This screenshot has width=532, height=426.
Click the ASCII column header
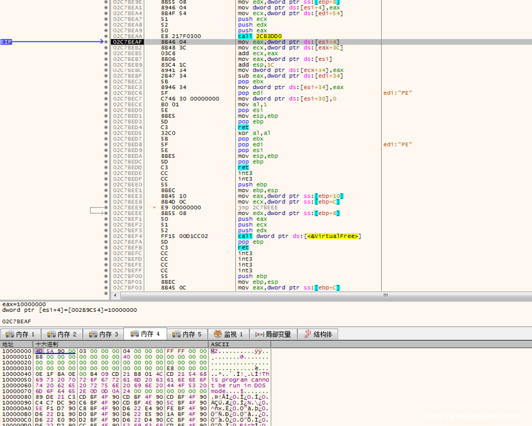coord(220,344)
